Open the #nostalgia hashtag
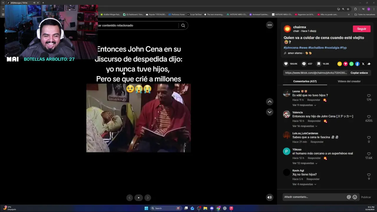 (332, 47)
